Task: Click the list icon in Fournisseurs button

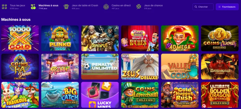Action: 219,7
